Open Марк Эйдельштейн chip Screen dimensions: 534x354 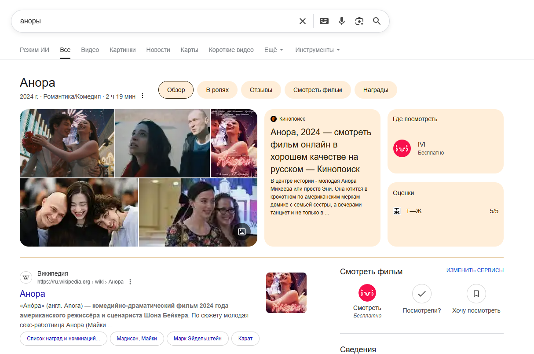click(x=198, y=339)
